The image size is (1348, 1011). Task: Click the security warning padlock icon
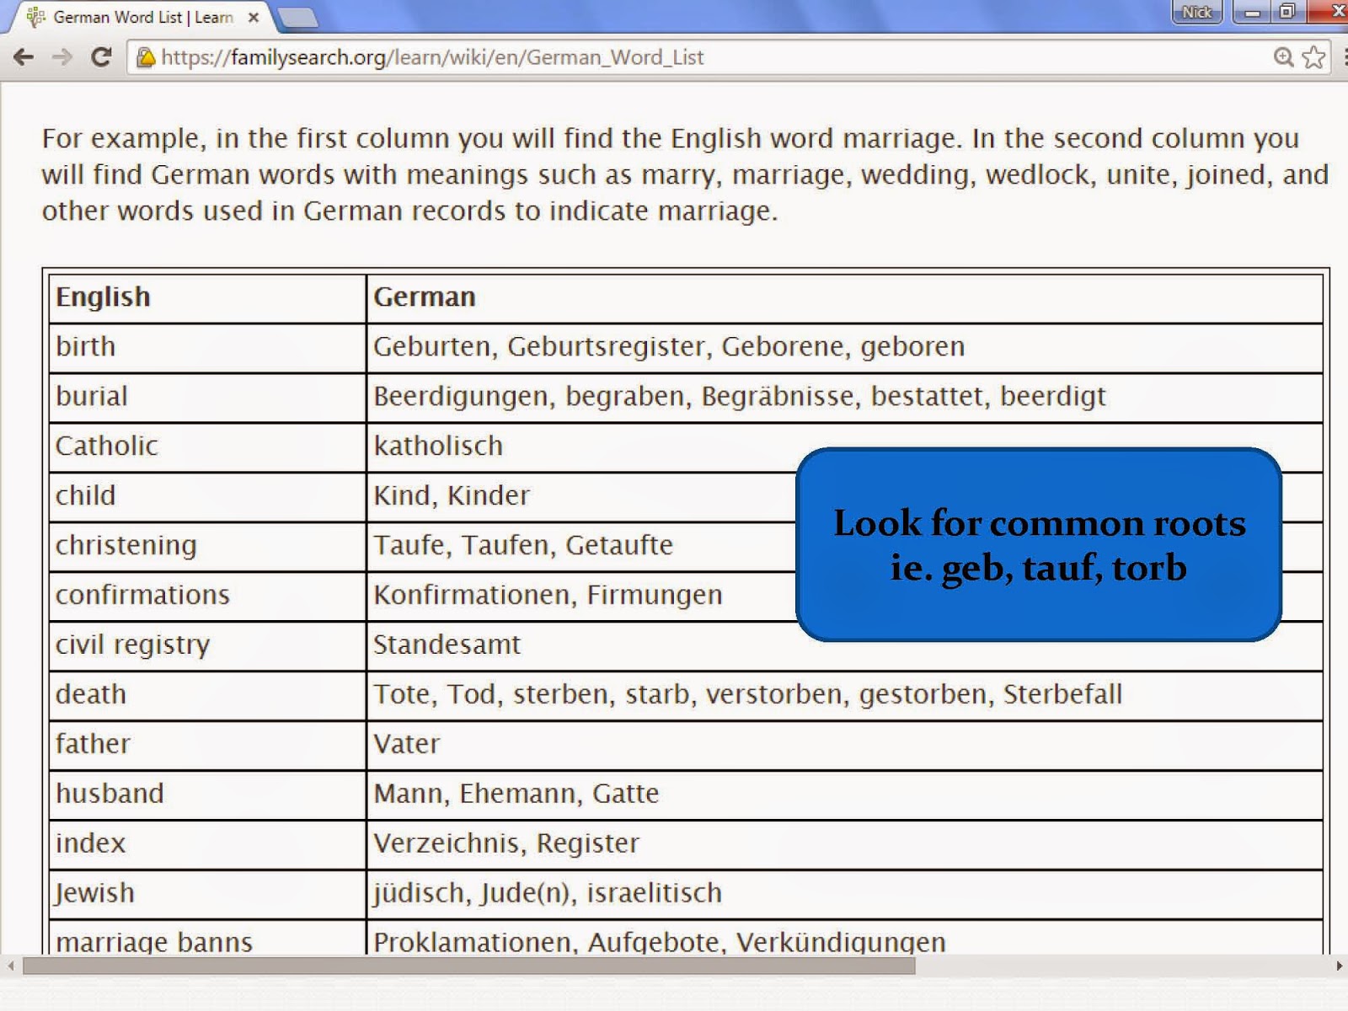[146, 57]
